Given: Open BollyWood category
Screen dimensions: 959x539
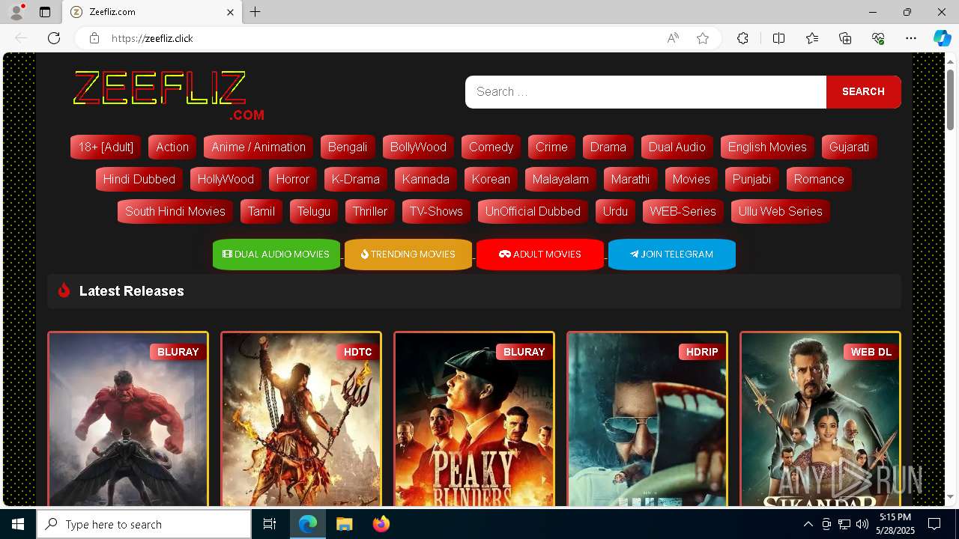Looking at the screenshot, I should (418, 147).
